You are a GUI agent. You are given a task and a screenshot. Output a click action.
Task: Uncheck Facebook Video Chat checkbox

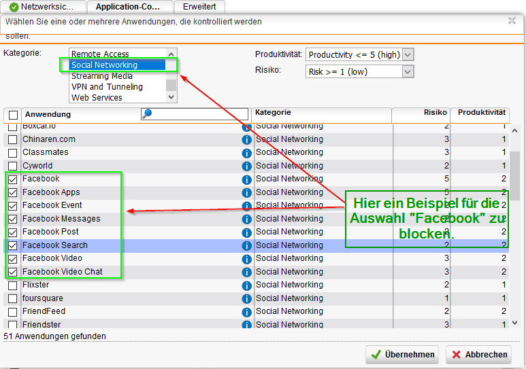coord(12,272)
